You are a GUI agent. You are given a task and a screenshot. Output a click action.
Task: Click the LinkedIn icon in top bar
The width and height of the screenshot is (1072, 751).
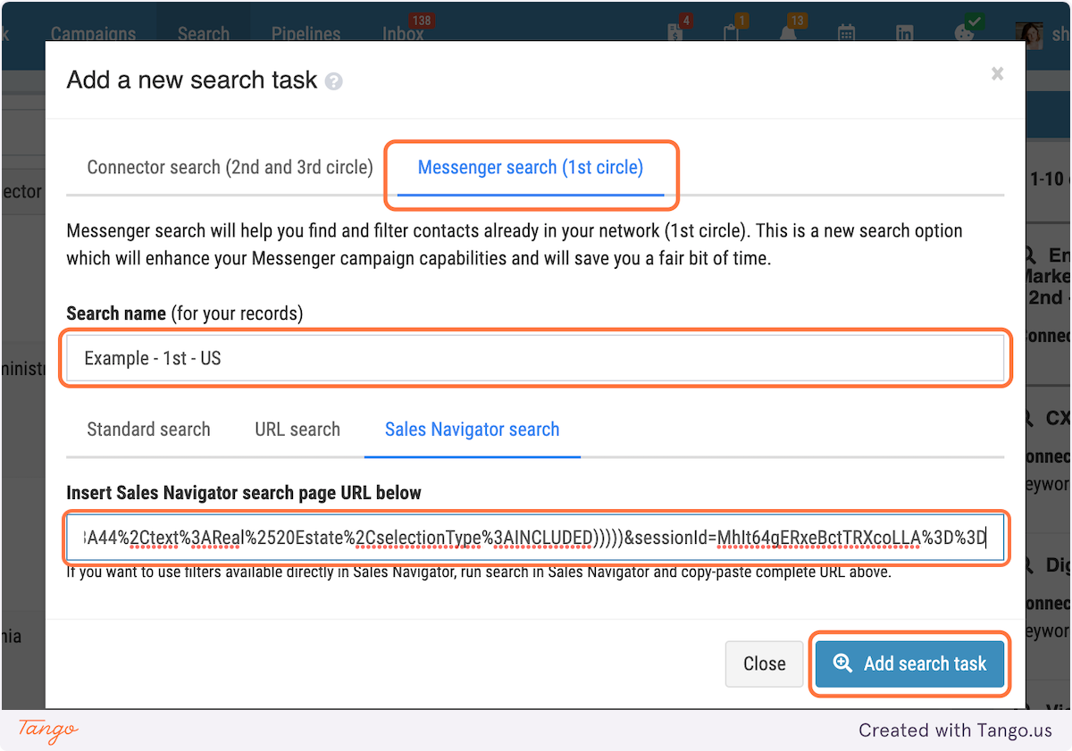click(905, 33)
